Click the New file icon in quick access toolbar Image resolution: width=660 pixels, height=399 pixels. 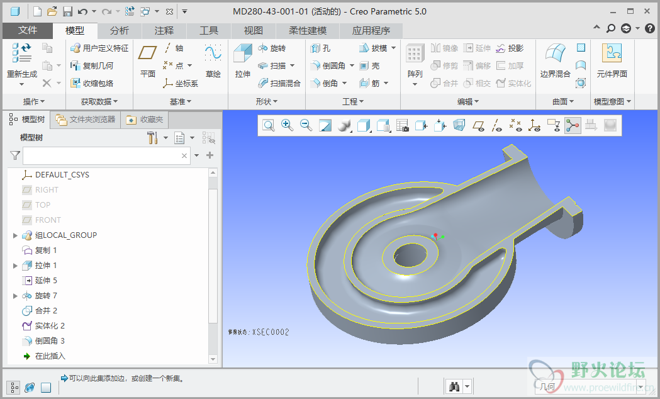click(x=38, y=11)
